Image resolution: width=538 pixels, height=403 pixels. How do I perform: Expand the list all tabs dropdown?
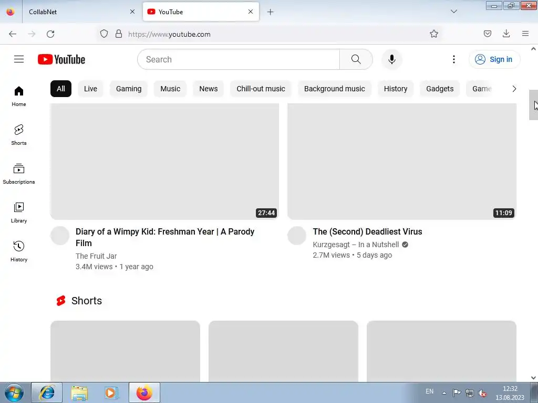coord(453,12)
